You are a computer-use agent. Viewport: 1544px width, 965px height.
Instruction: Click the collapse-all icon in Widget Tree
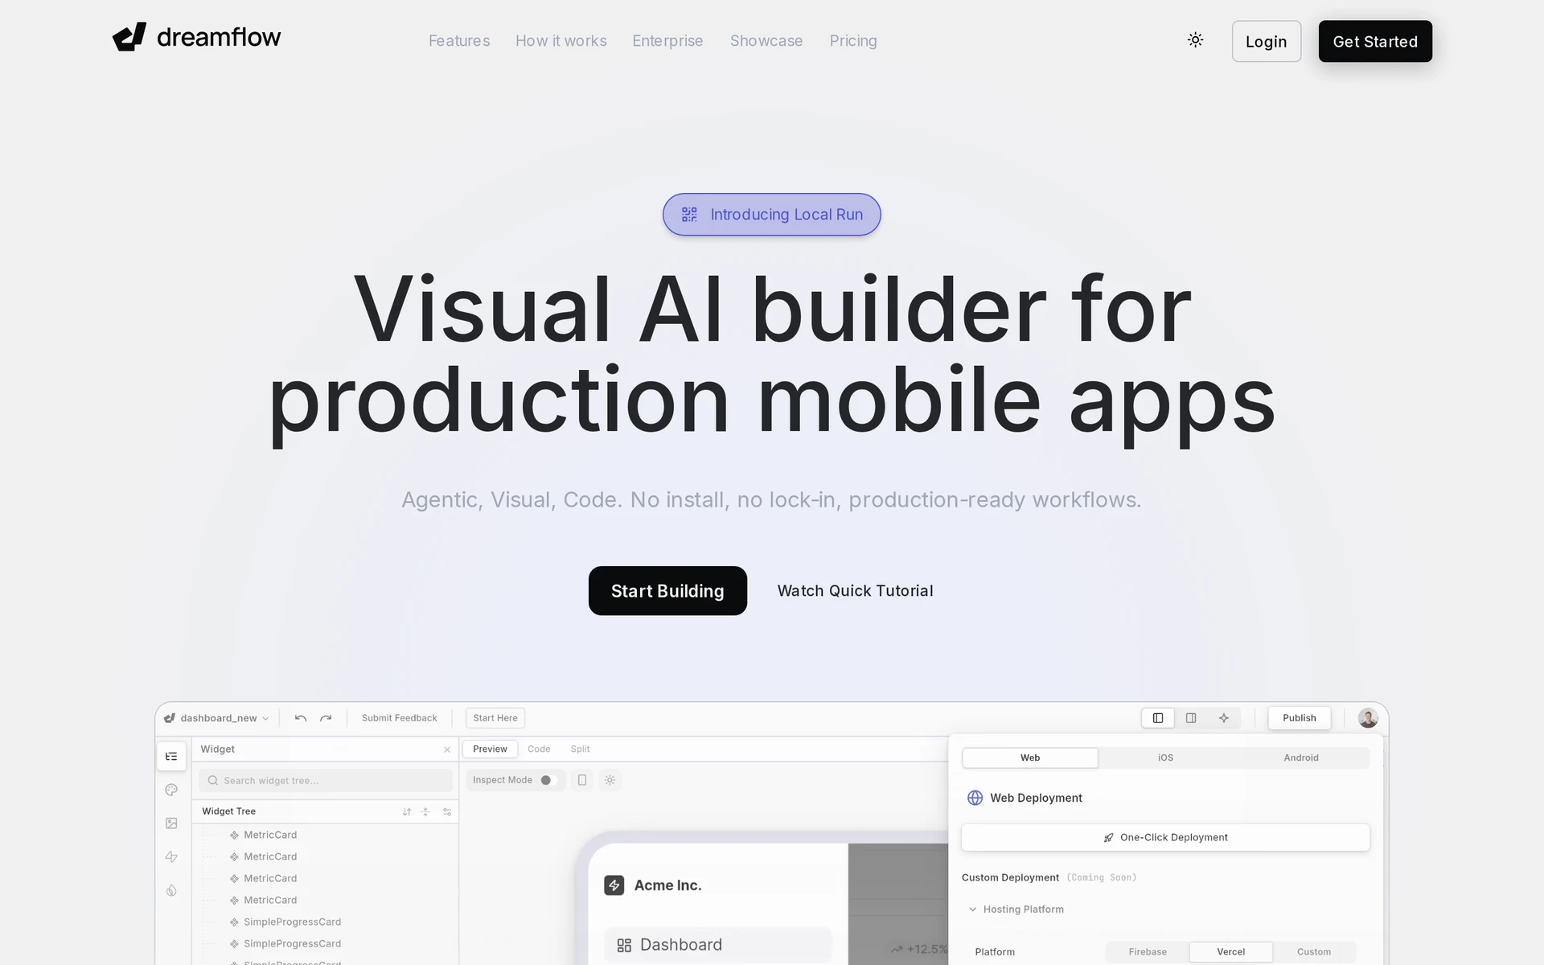(425, 812)
